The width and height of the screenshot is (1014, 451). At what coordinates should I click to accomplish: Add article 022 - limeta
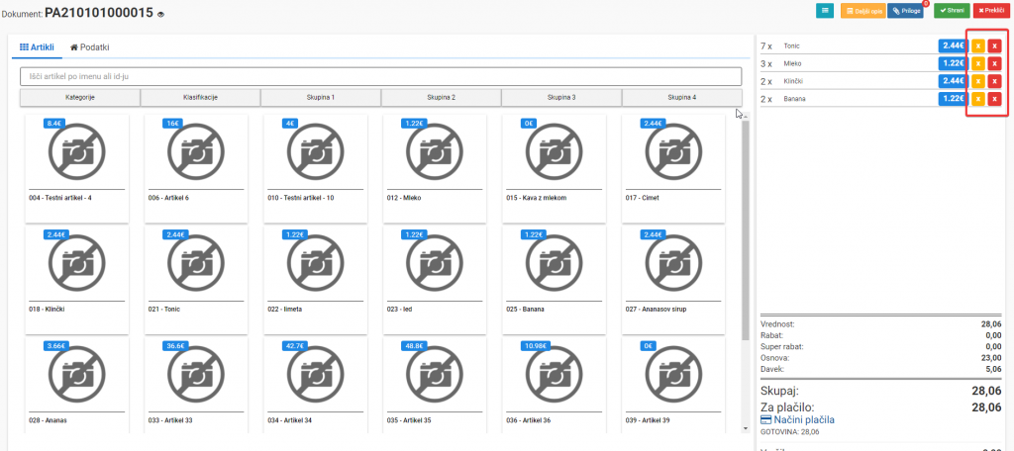pos(316,280)
